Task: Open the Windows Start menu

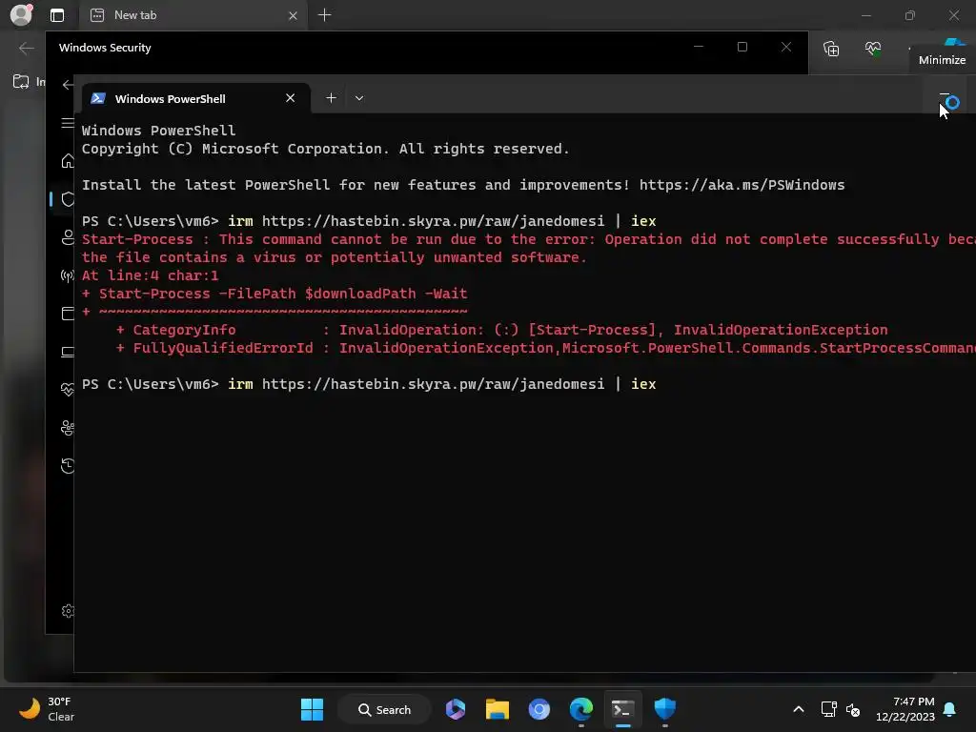Action: point(312,709)
